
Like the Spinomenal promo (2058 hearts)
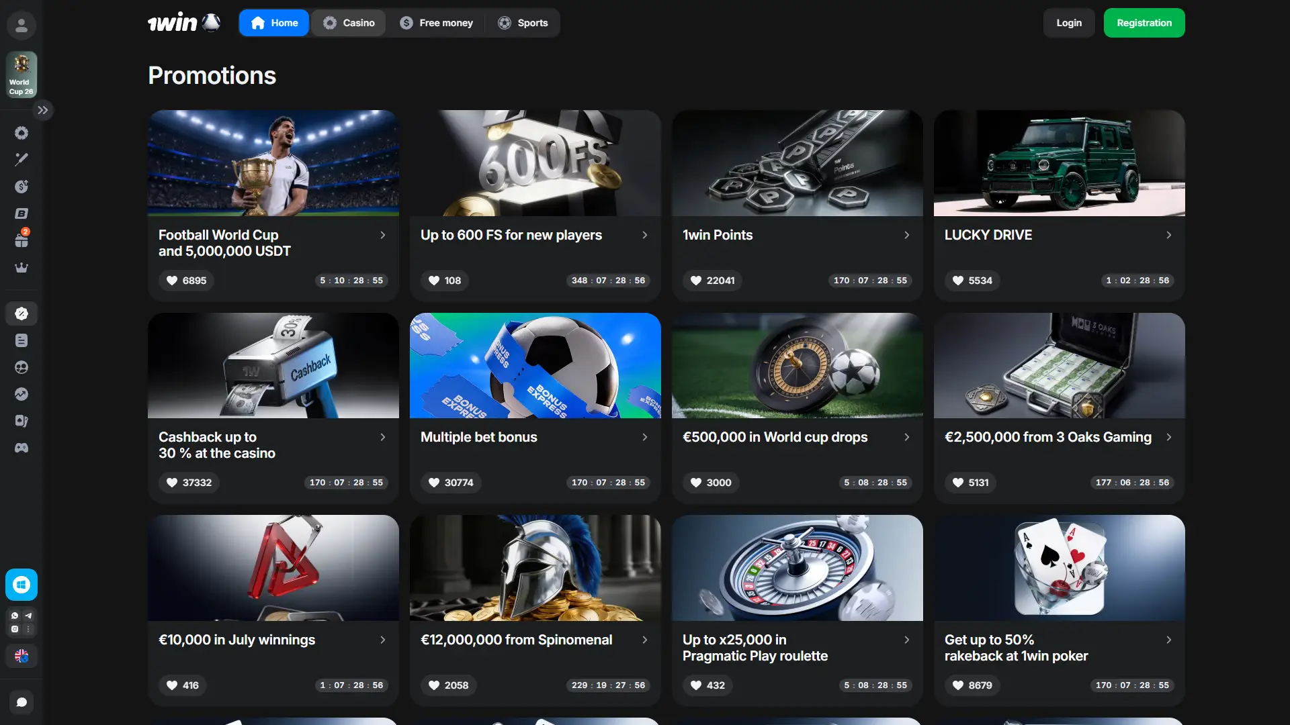tap(449, 685)
